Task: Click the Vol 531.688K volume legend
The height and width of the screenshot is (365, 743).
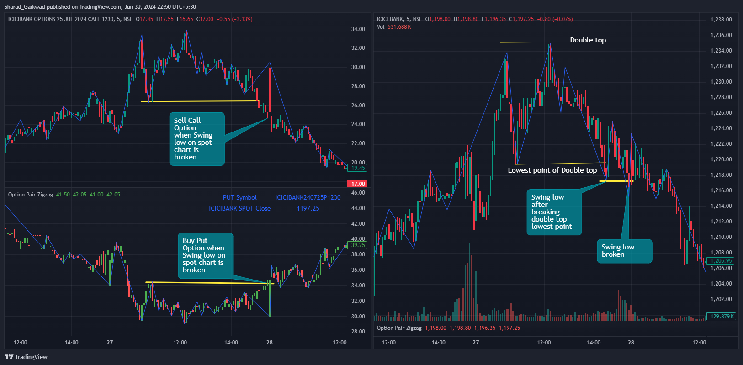Action: click(394, 27)
